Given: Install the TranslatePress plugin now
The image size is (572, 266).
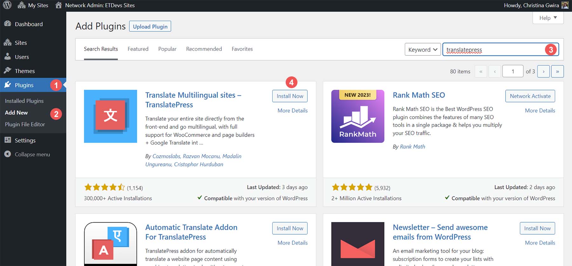Looking at the screenshot, I should (290, 96).
